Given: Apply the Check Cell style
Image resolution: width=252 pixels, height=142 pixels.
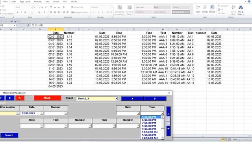Looking at the screenshot, I should click(x=181, y=12).
